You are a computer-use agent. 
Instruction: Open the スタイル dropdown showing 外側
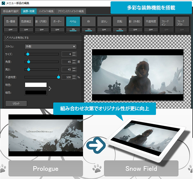point(51,47)
